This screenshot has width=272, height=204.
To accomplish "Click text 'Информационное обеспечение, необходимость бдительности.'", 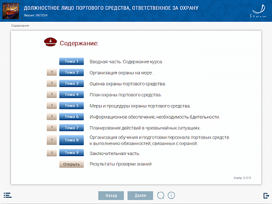I will pos(154,117).
